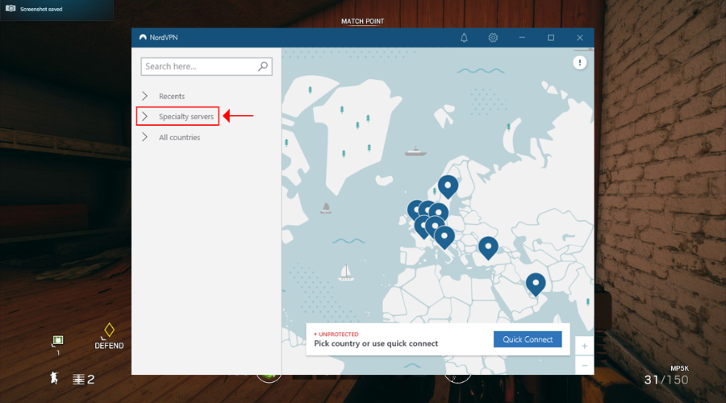Click the 'Search here...' input field
726x403 pixels.
tap(198, 66)
